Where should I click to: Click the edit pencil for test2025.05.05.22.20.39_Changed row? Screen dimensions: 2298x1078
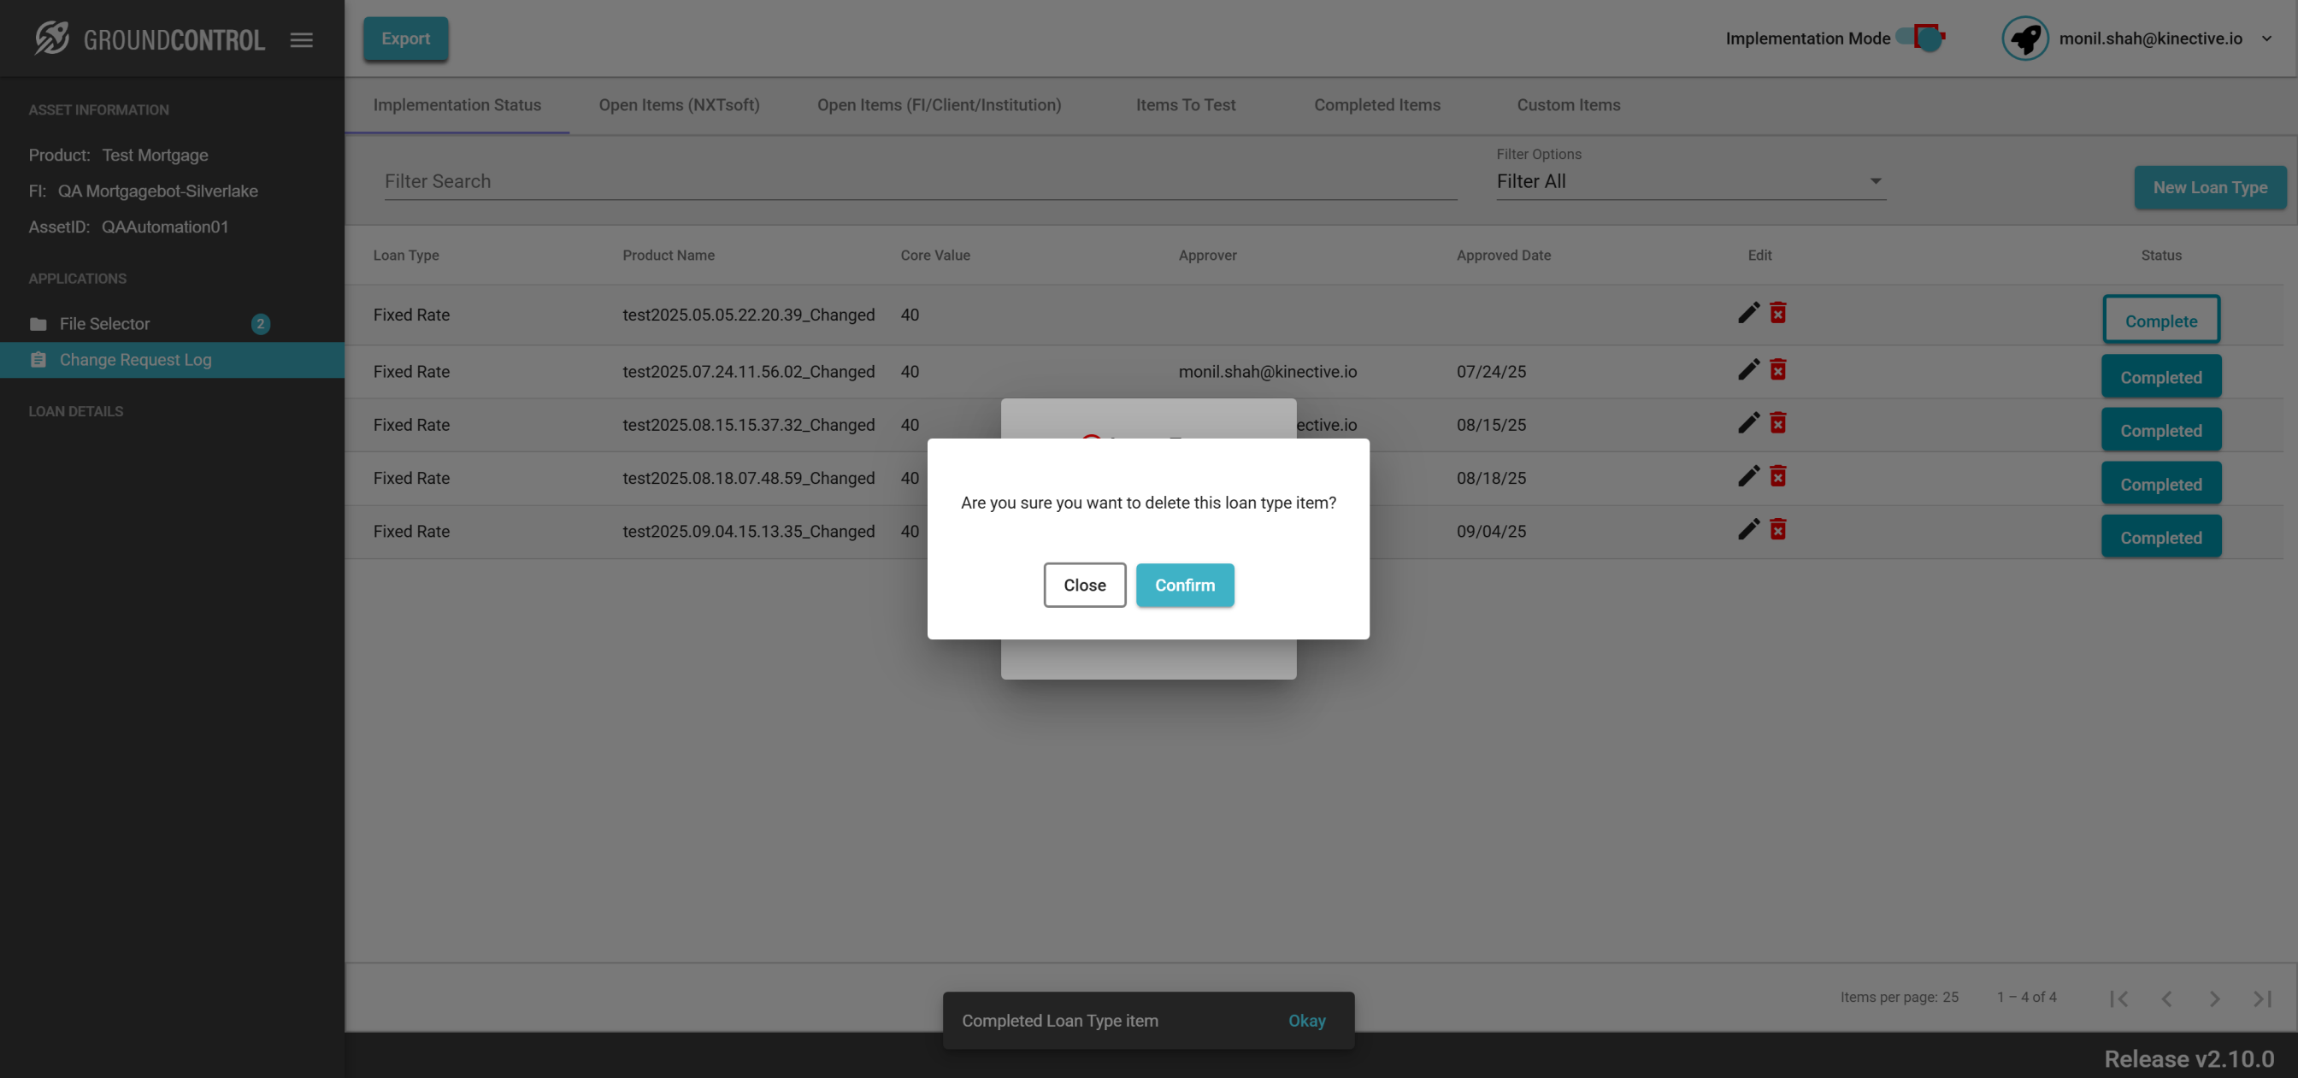coord(1747,312)
